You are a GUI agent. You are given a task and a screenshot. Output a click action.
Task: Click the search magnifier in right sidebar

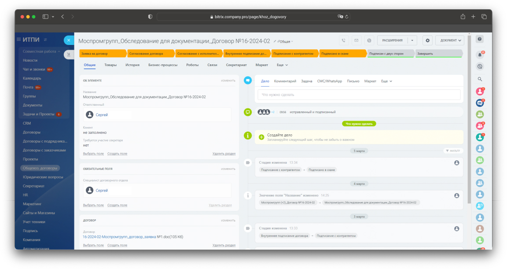coord(480,79)
